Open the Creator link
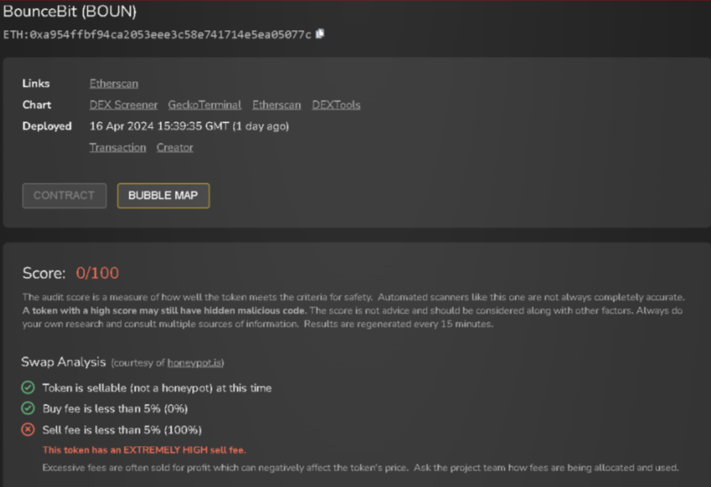This screenshot has width=711, height=487. point(174,147)
